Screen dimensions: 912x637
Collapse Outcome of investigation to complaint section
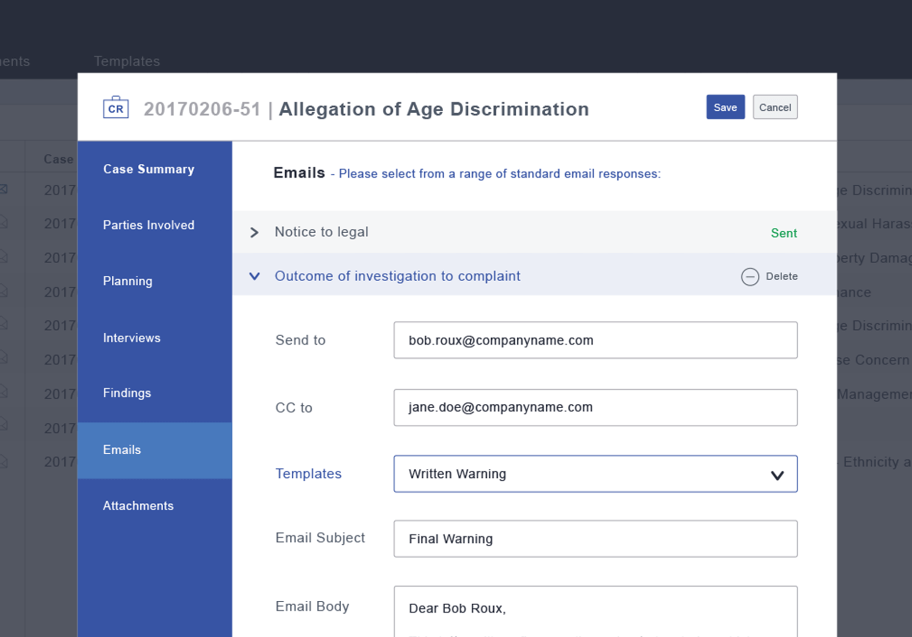(254, 276)
